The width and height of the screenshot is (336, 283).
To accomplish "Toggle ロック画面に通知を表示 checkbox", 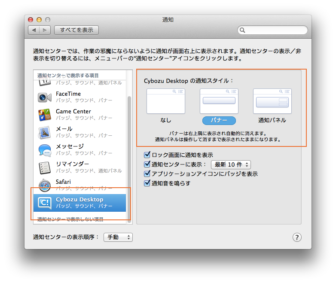I will [x=147, y=155].
